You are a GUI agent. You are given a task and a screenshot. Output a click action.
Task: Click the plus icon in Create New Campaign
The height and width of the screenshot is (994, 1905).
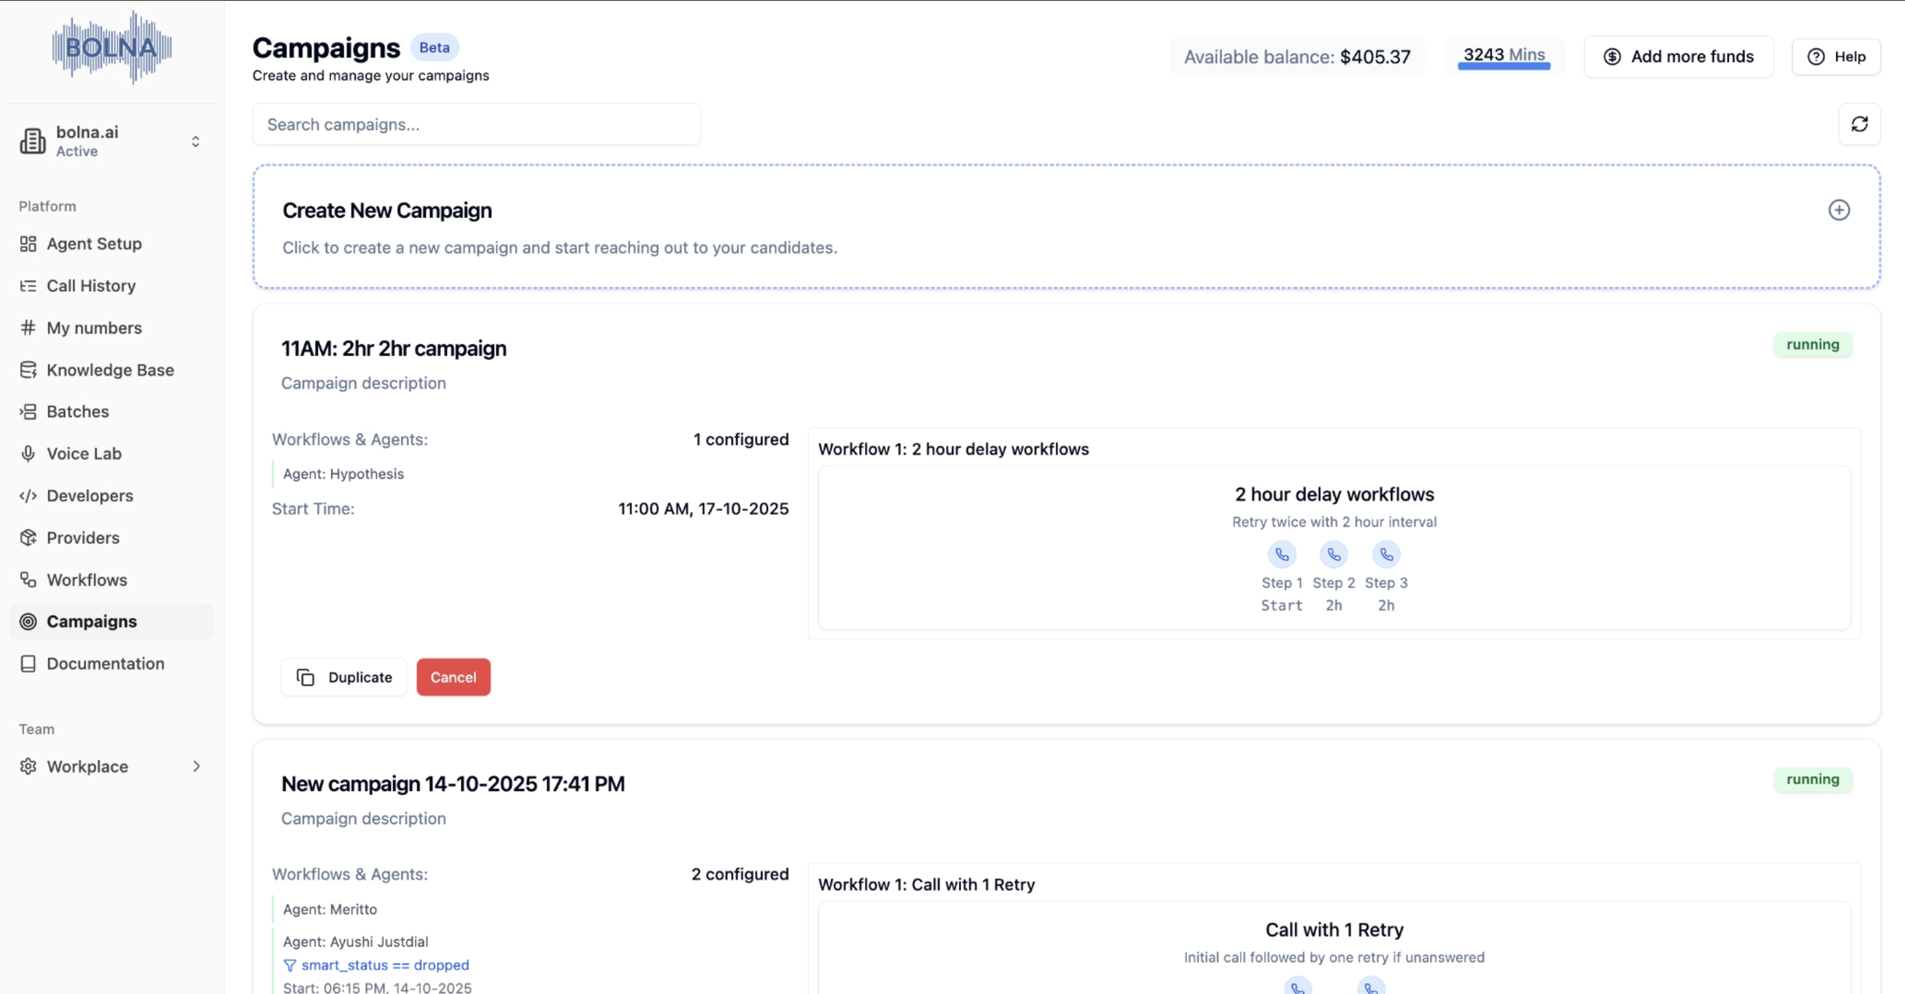pyautogui.click(x=1838, y=210)
